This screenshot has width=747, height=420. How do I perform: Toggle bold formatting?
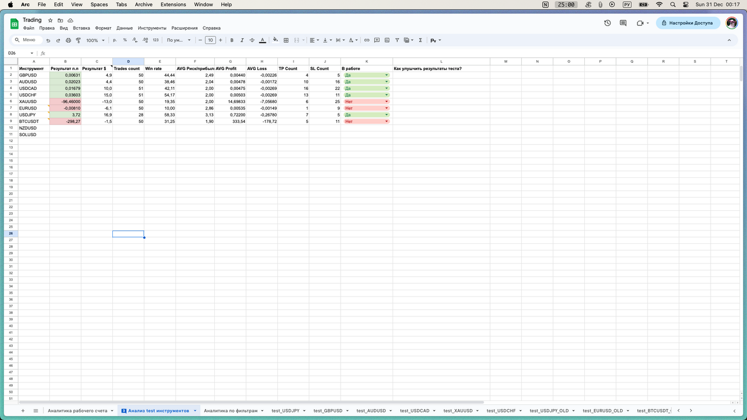click(232, 41)
